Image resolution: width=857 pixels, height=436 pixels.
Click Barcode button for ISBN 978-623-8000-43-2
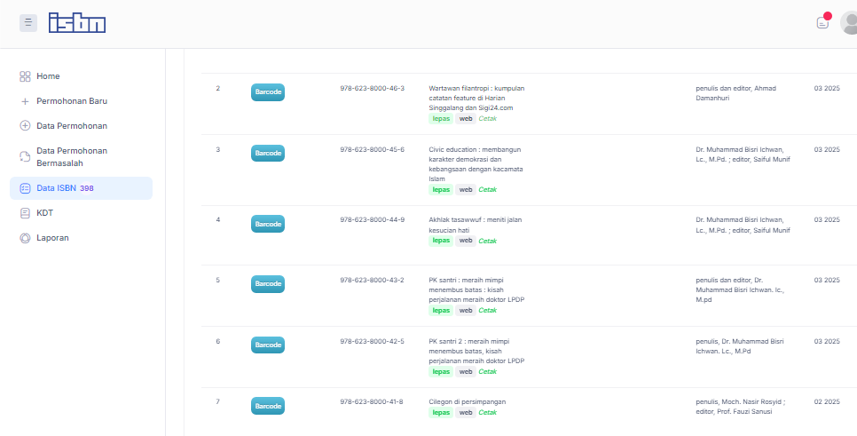(267, 284)
